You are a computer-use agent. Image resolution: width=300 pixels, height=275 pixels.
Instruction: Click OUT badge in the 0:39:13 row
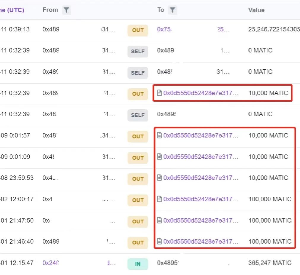(138, 30)
